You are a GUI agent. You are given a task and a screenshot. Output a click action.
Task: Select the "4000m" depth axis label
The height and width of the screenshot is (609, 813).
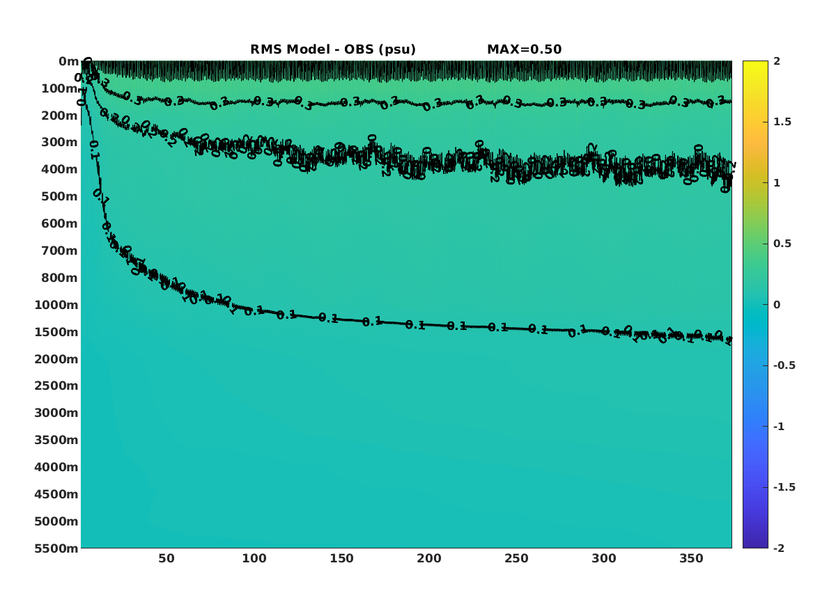[x=56, y=467]
